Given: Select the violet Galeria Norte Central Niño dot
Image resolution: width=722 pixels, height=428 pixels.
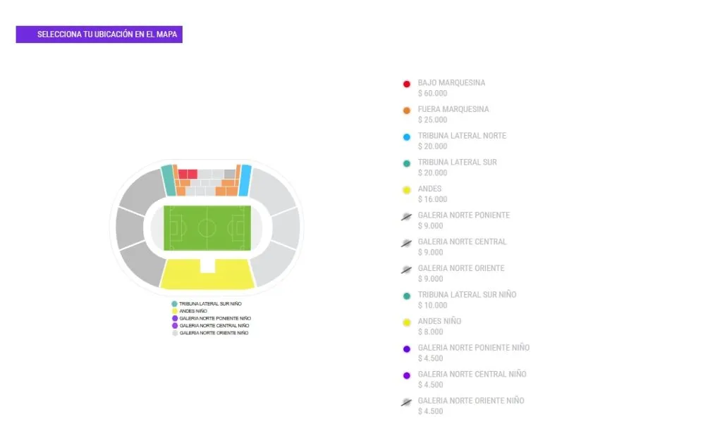Looking at the screenshot, I should point(407,374).
